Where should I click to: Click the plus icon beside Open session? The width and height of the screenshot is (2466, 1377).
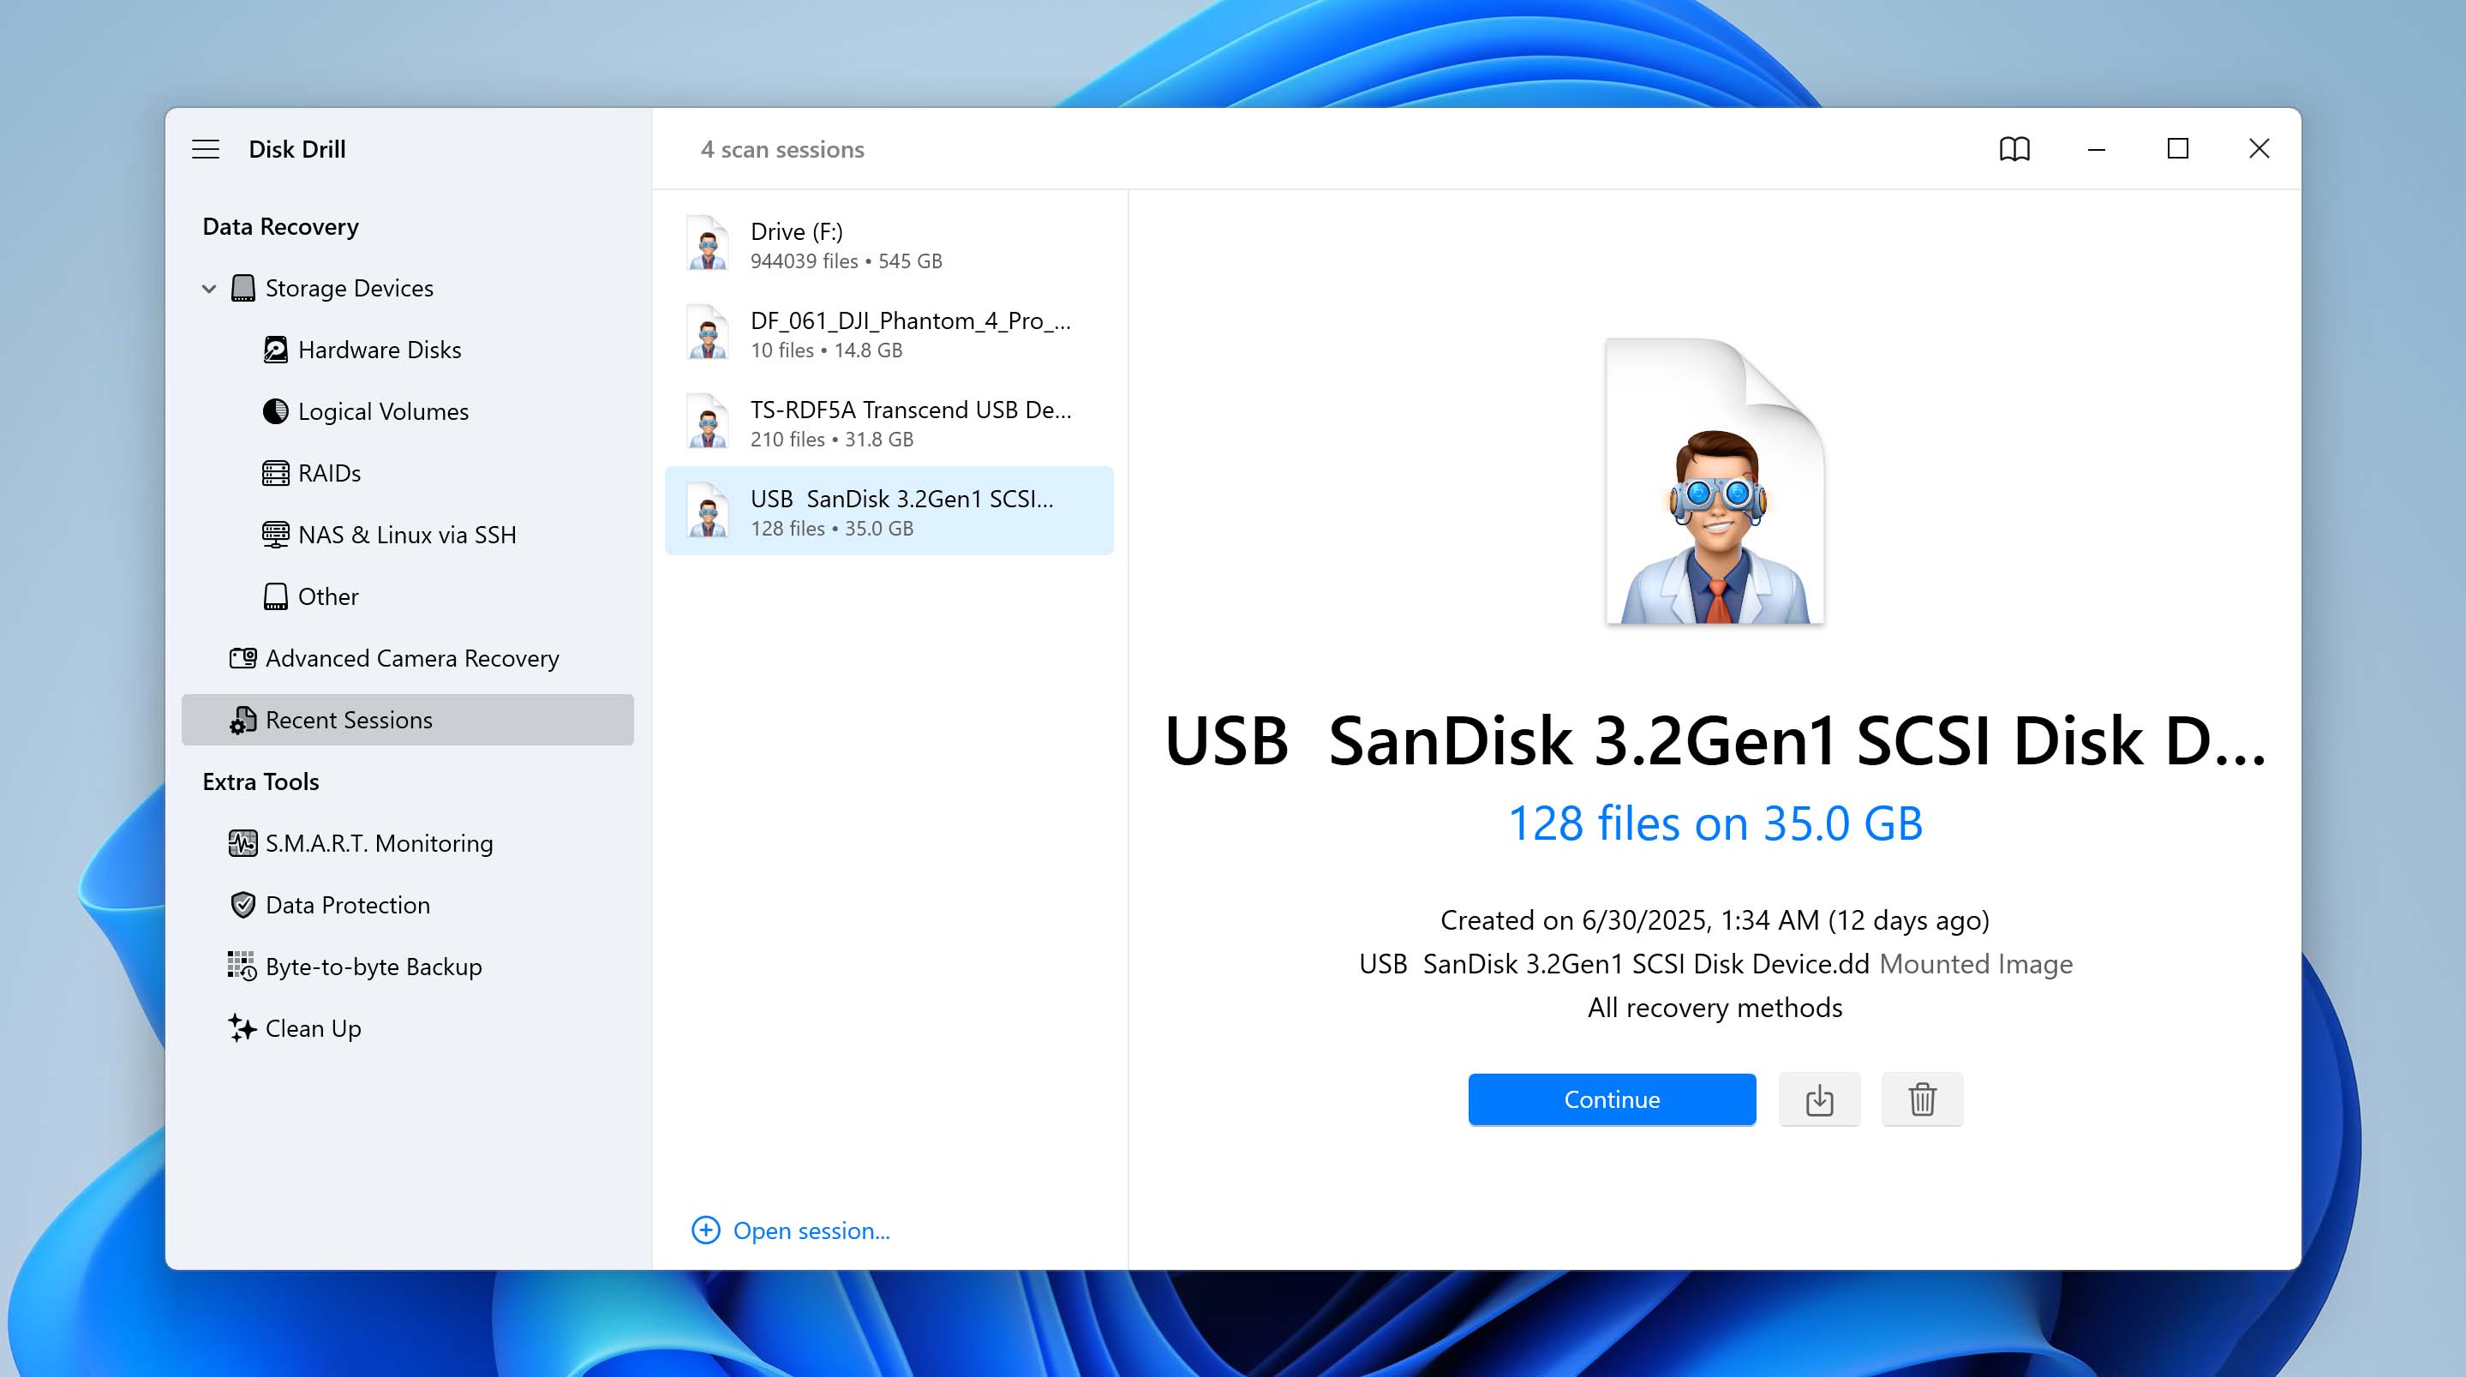tap(707, 1230)
